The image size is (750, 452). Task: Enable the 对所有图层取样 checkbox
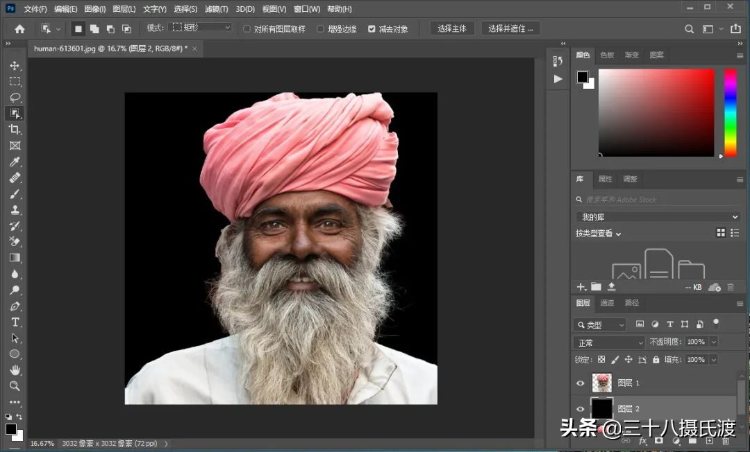point(247,28)
